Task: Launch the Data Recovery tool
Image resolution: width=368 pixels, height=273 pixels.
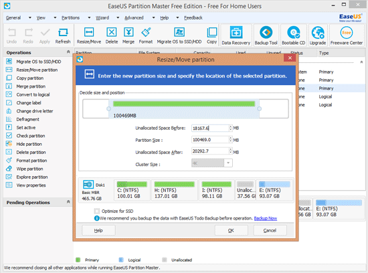Action: coord(236,35)
